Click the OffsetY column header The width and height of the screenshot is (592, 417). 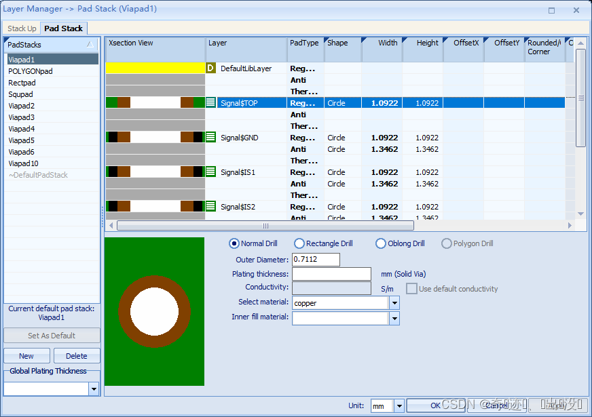tap(504, 49)
